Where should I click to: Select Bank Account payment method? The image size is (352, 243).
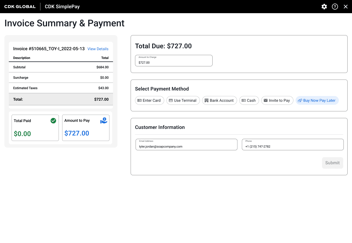pyautogui.click(x=219, y=100)
